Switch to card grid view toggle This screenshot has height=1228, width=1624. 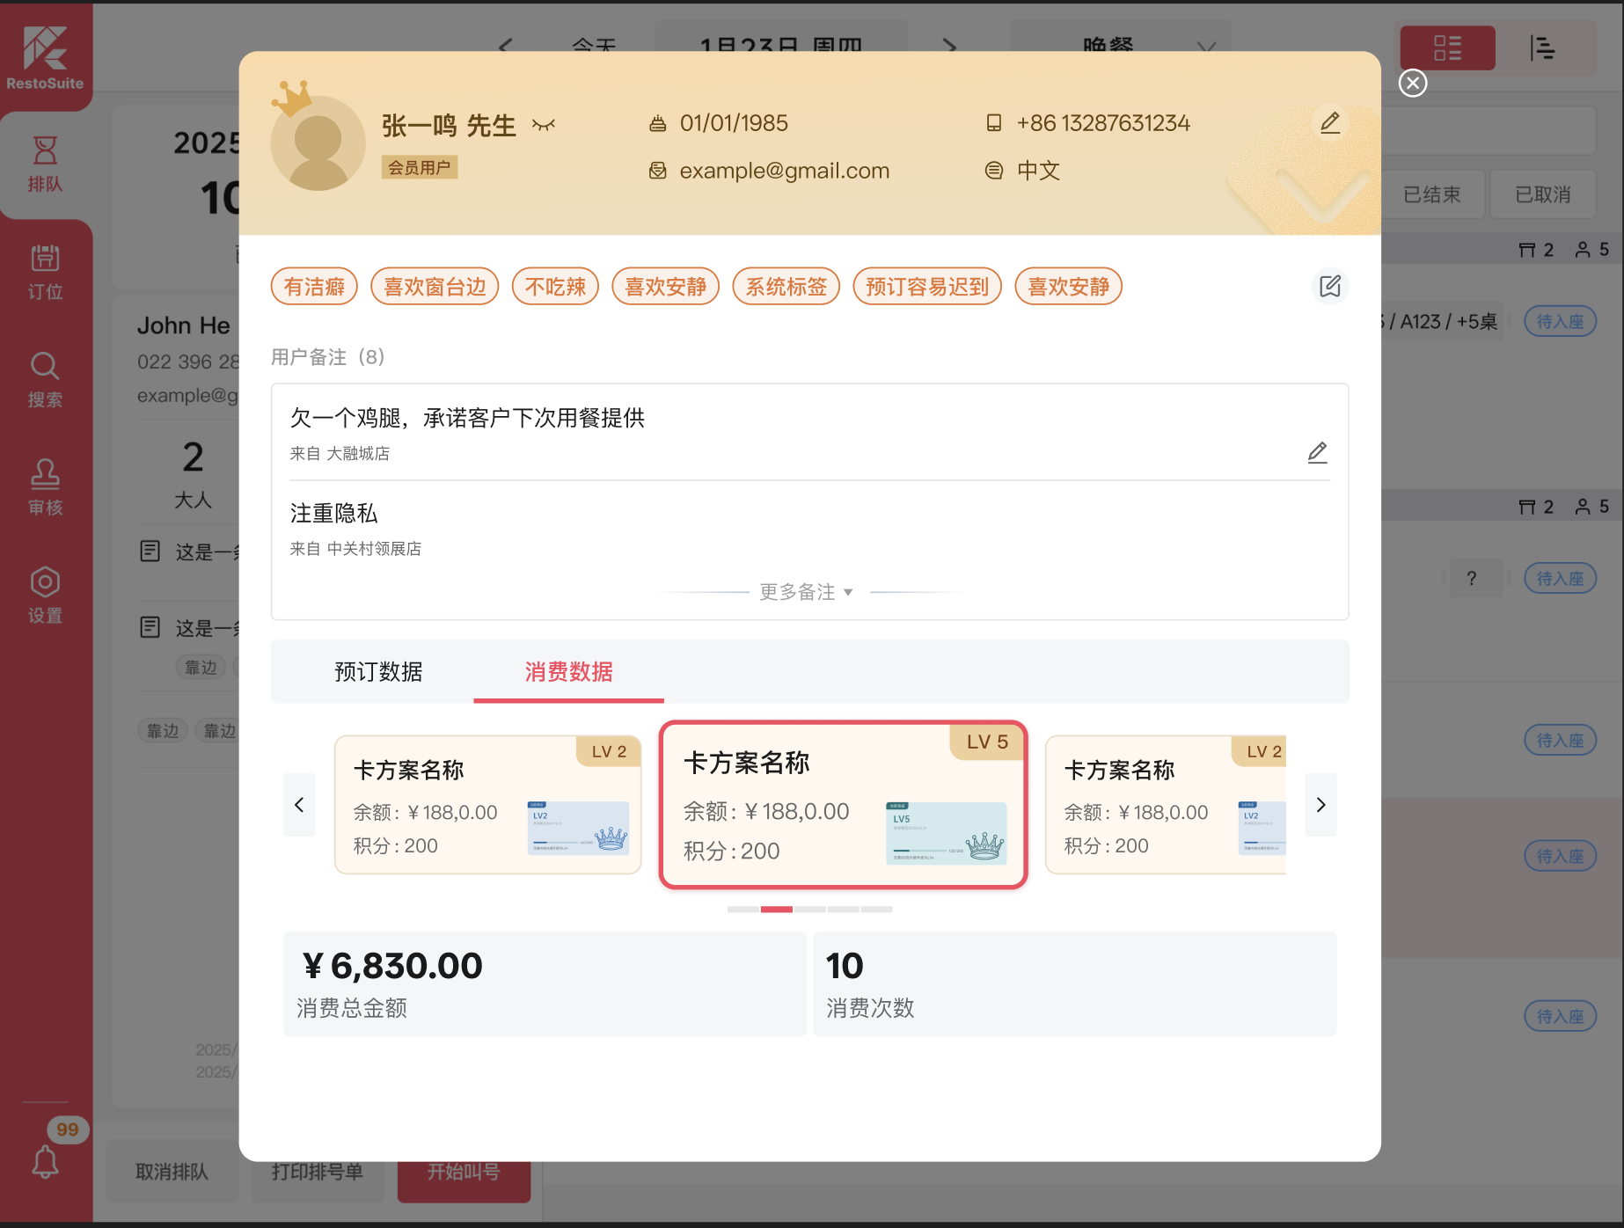[x=1447, y=48]
